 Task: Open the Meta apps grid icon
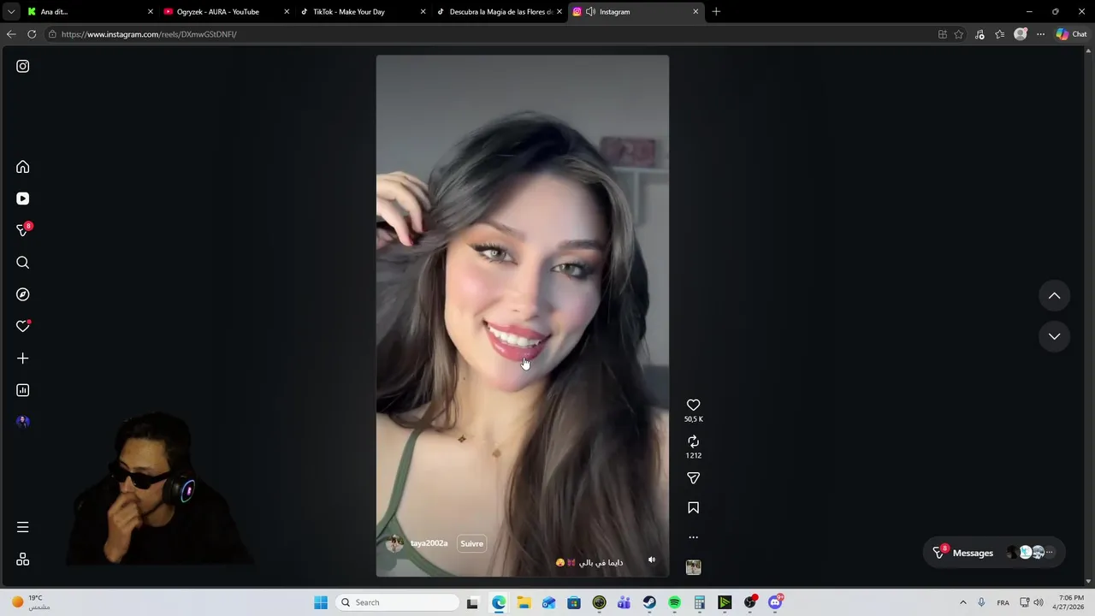click(x=23, y=560)
